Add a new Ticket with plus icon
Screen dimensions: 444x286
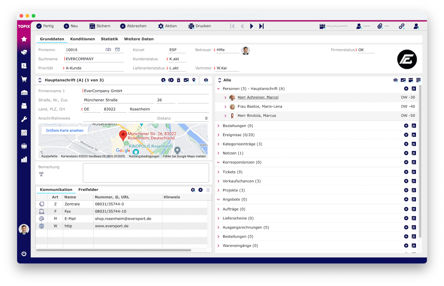coord(406,172)
